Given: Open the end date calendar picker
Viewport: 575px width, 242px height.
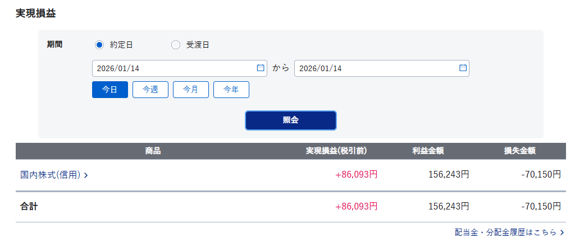Looking at the screenshot, I should (x=463, y=68).
